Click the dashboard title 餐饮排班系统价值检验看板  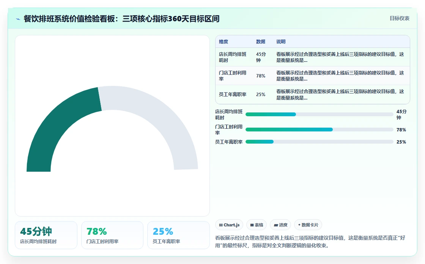point(121,19)
